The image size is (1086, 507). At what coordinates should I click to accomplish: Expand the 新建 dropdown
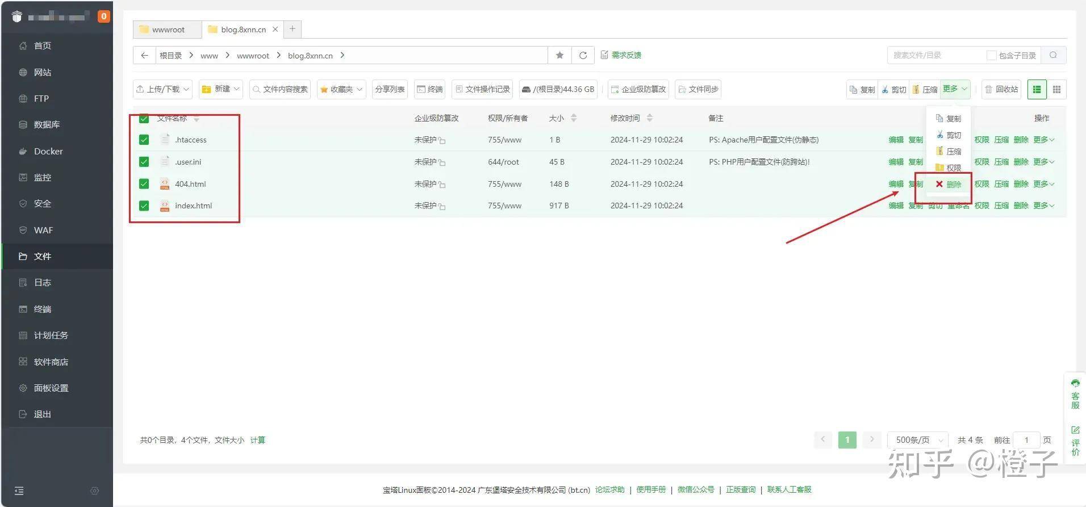221,89
